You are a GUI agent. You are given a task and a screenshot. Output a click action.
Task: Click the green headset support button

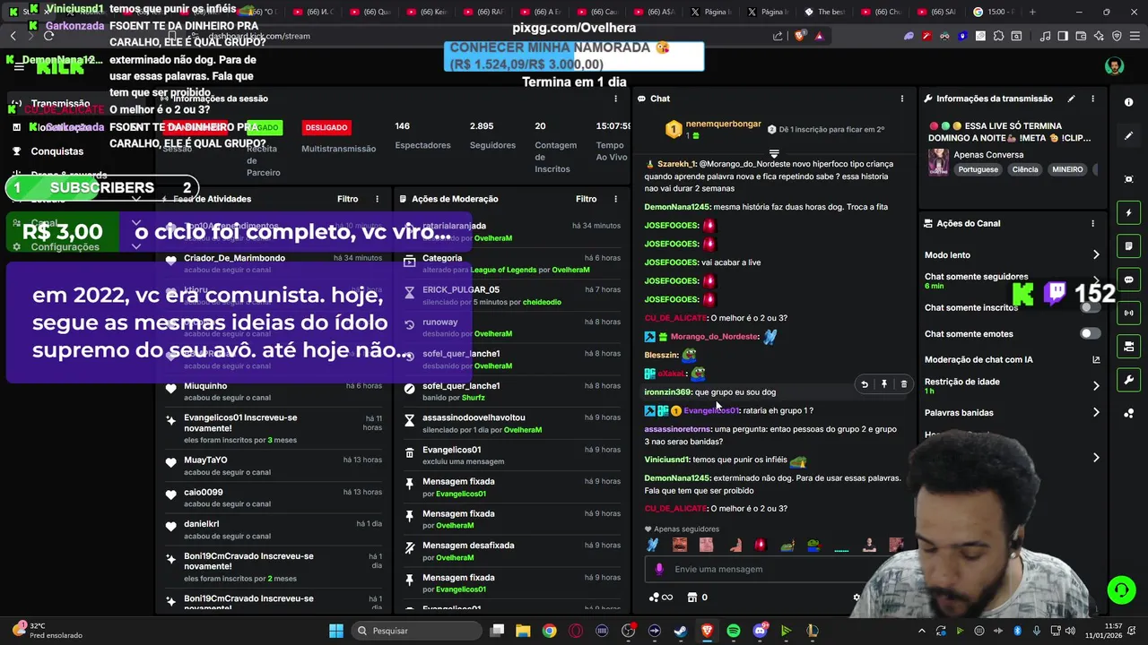click(x=1121, y=589)
